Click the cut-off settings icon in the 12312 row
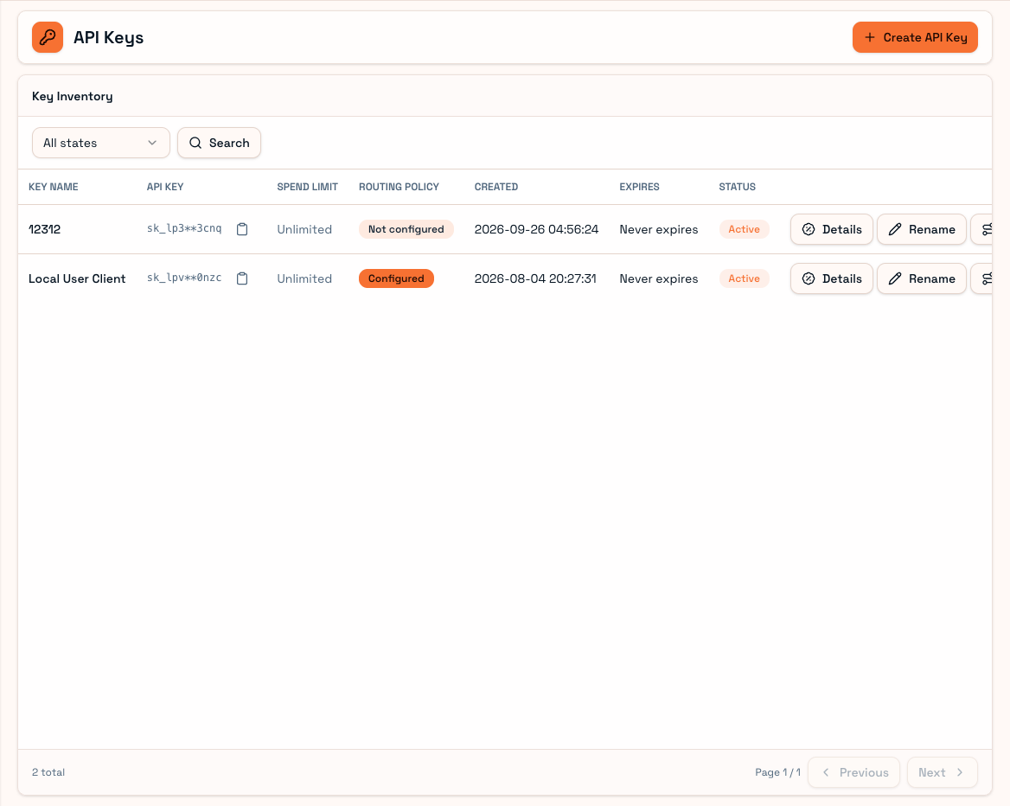 pos(983,229)
